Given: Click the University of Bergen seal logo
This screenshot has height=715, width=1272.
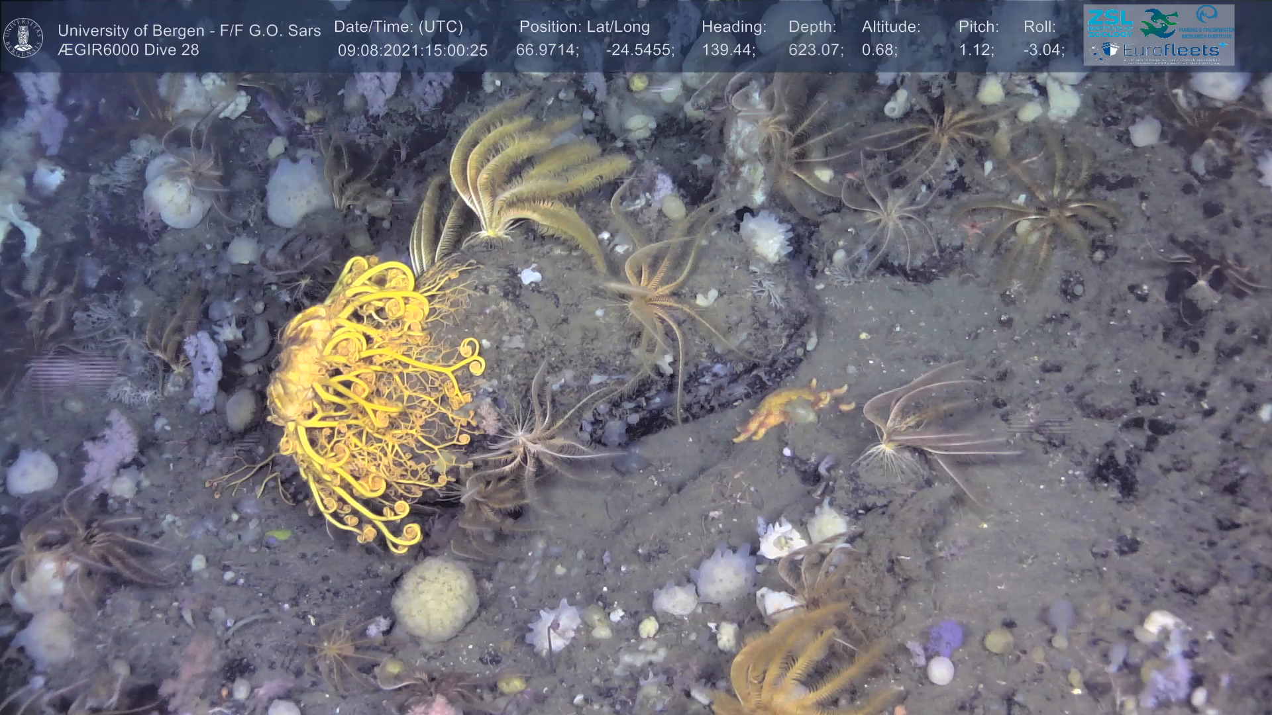Looking at the screenshot, I should point(23,38).
